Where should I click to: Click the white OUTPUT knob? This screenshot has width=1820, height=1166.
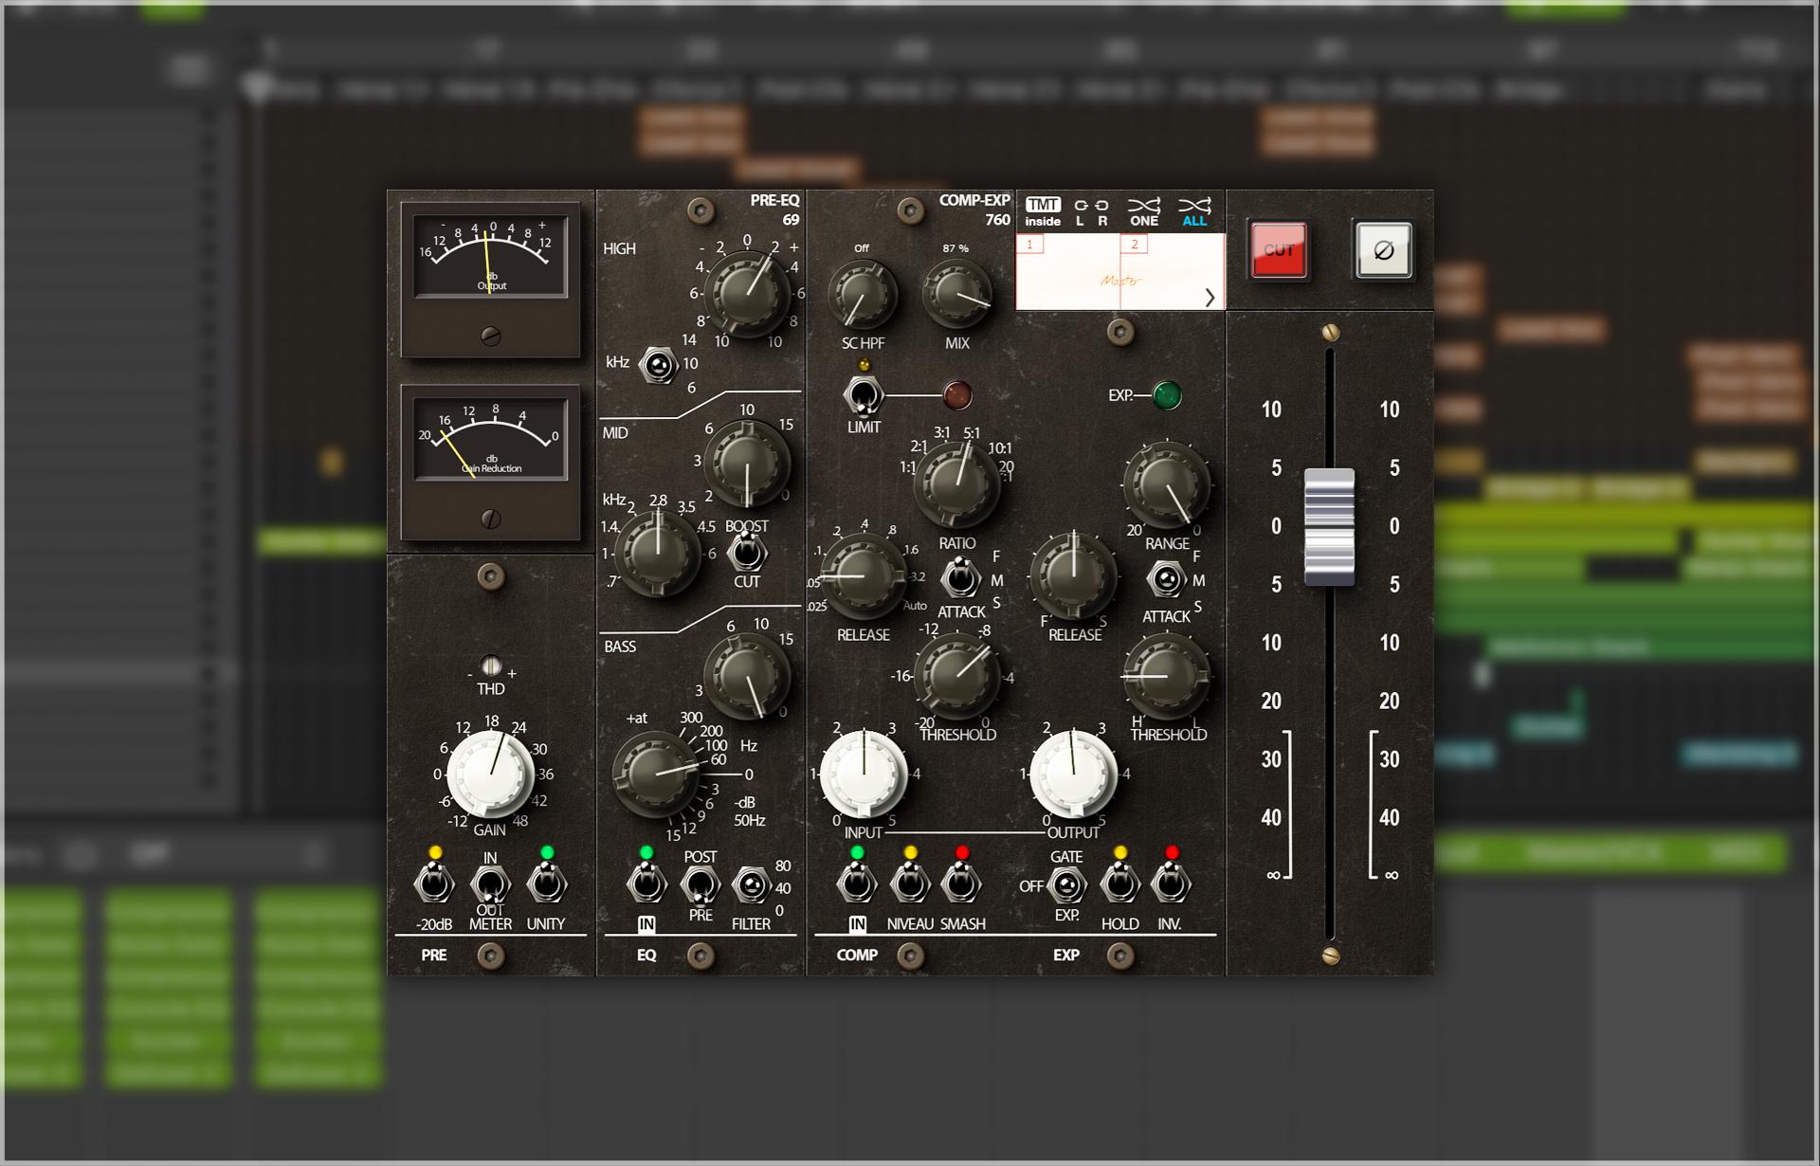1073,774
